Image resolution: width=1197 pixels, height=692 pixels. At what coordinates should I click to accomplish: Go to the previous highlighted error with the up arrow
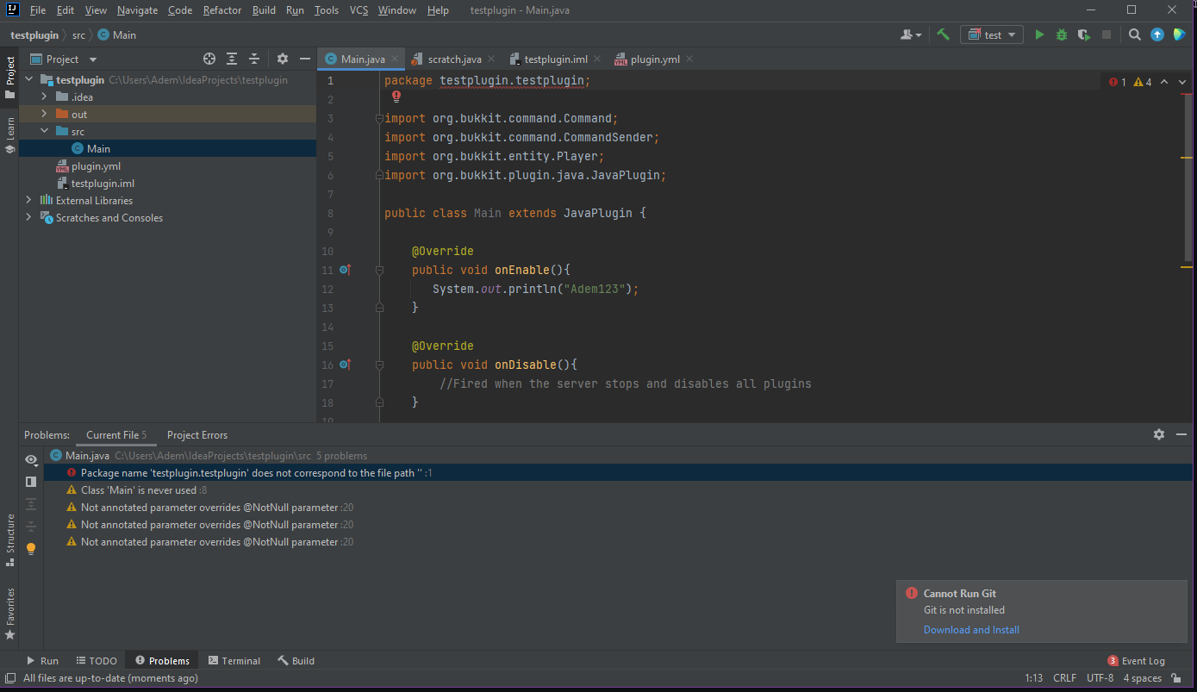tap(1164, 82)
